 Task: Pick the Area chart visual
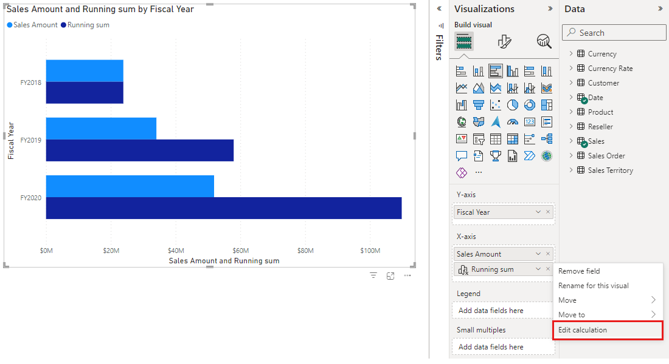[478, 88]
